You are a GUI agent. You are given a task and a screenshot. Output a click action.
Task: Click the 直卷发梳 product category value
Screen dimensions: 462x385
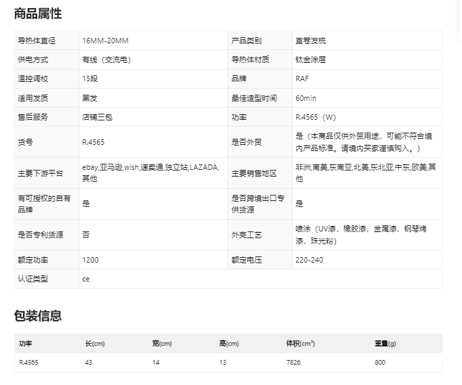tap(311, 41)
